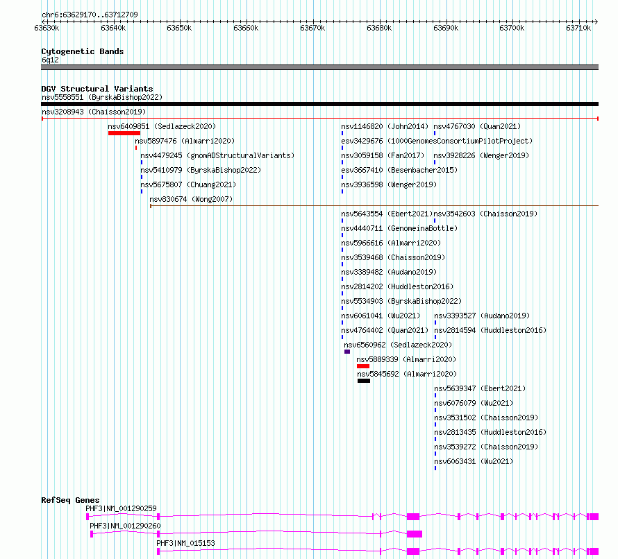
Task: Select nsv3539468 (Chaisson2019) variant label
Action: pyautogui.click(x=393, y=257)
